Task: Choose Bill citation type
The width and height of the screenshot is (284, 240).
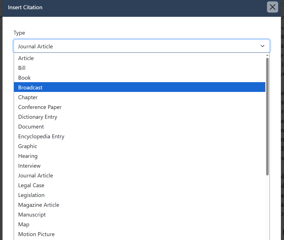Action: (22, 68)
